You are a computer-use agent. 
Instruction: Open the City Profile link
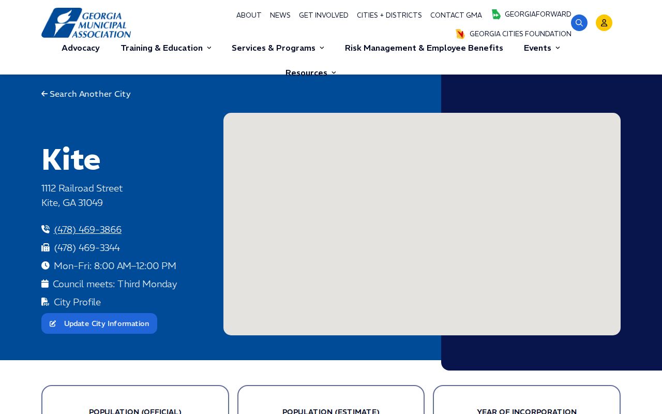click(x=78, y=302)
